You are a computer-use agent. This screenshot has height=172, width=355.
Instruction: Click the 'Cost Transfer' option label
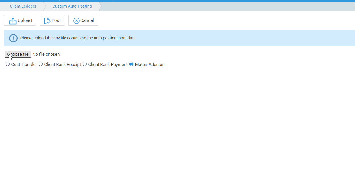[24, 65]
